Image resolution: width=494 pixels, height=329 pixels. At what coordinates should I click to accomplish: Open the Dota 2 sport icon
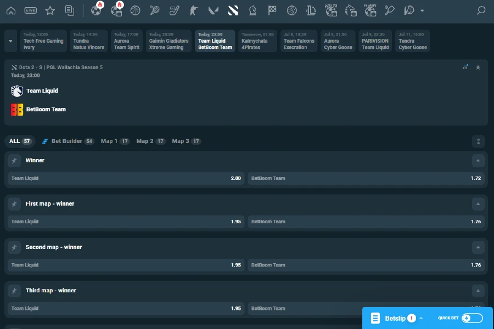232,10
